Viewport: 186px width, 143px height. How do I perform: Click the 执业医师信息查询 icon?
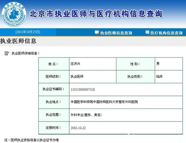[x=97, y=32]
